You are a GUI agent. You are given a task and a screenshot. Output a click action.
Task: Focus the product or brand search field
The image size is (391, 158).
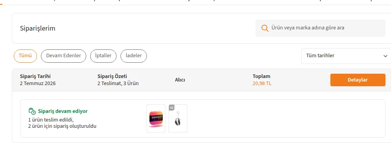[x=321, y=28]
